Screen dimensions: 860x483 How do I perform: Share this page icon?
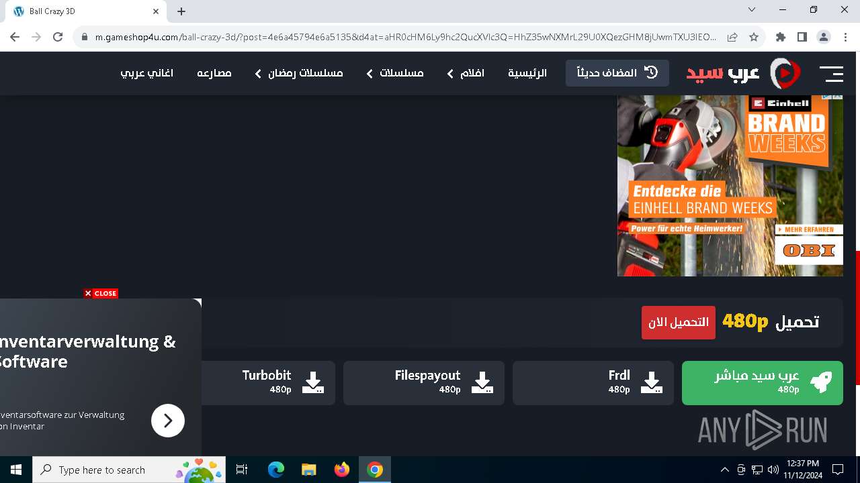(732, 38)
